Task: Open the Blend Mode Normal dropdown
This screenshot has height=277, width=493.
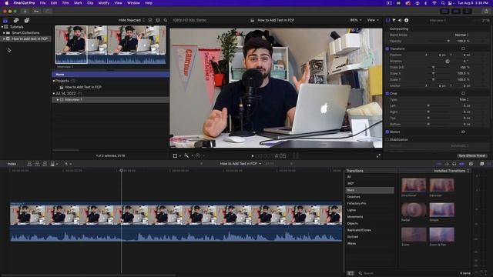Action: pyautogui.click(x=461, y=35)
